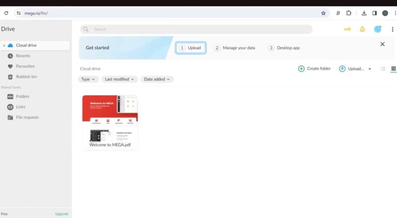
Task: Click the Links chain icon
Action: pyautogui.click(x=10, y=107)
